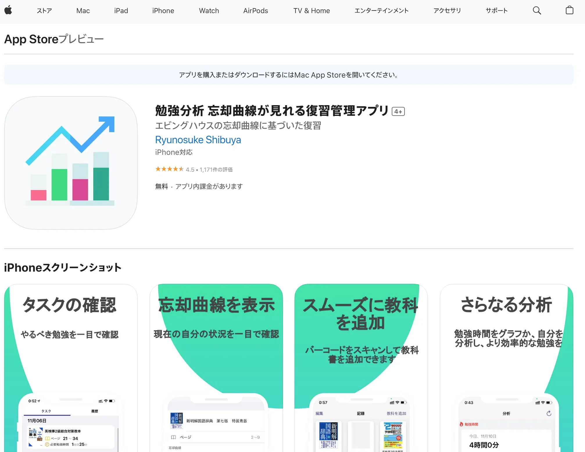Open the AirPods menu item

tap(255, 11)
